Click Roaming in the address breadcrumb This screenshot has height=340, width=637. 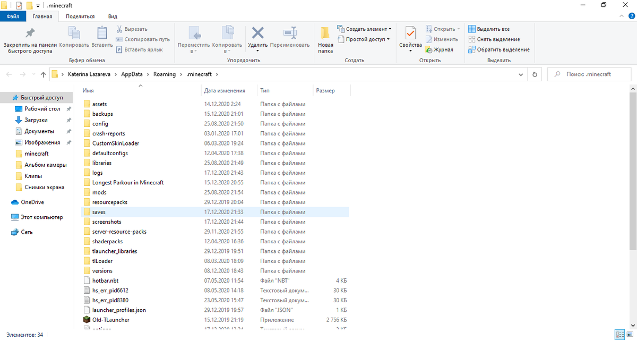(x=165, y=74)
